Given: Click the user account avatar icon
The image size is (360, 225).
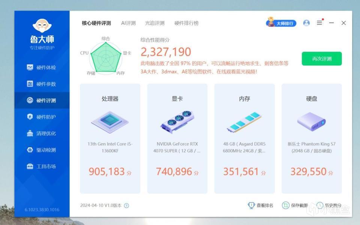Looking at the screenshot, I should pos(306,23).
